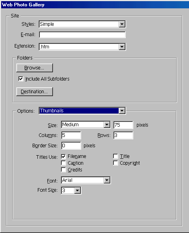Enable the Caption checkbox
This screenshot has width=189, height=233.
point(63,163)
